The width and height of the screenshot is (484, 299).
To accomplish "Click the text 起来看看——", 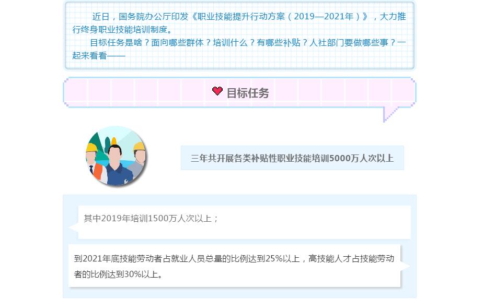I will [99, 56].
